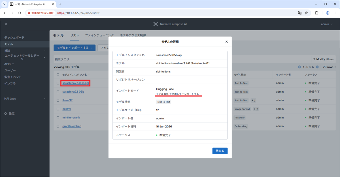Screen dimensions: 340x177
Task: Bookmark this page with star icon
Action: coord(306,13)
